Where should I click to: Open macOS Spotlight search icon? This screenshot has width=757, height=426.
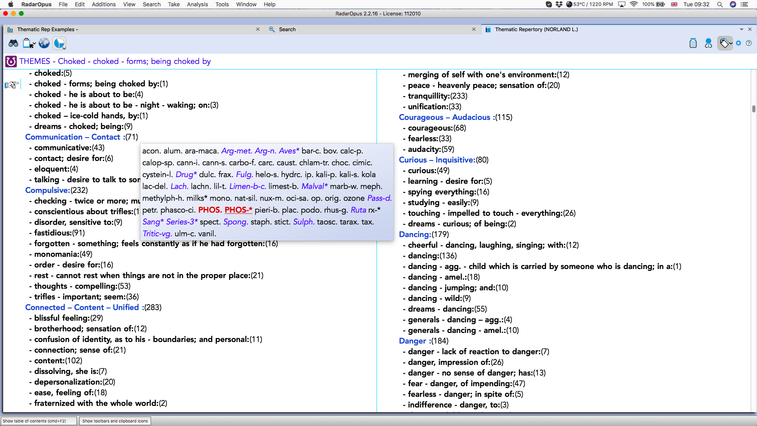[x=720, y=4]
